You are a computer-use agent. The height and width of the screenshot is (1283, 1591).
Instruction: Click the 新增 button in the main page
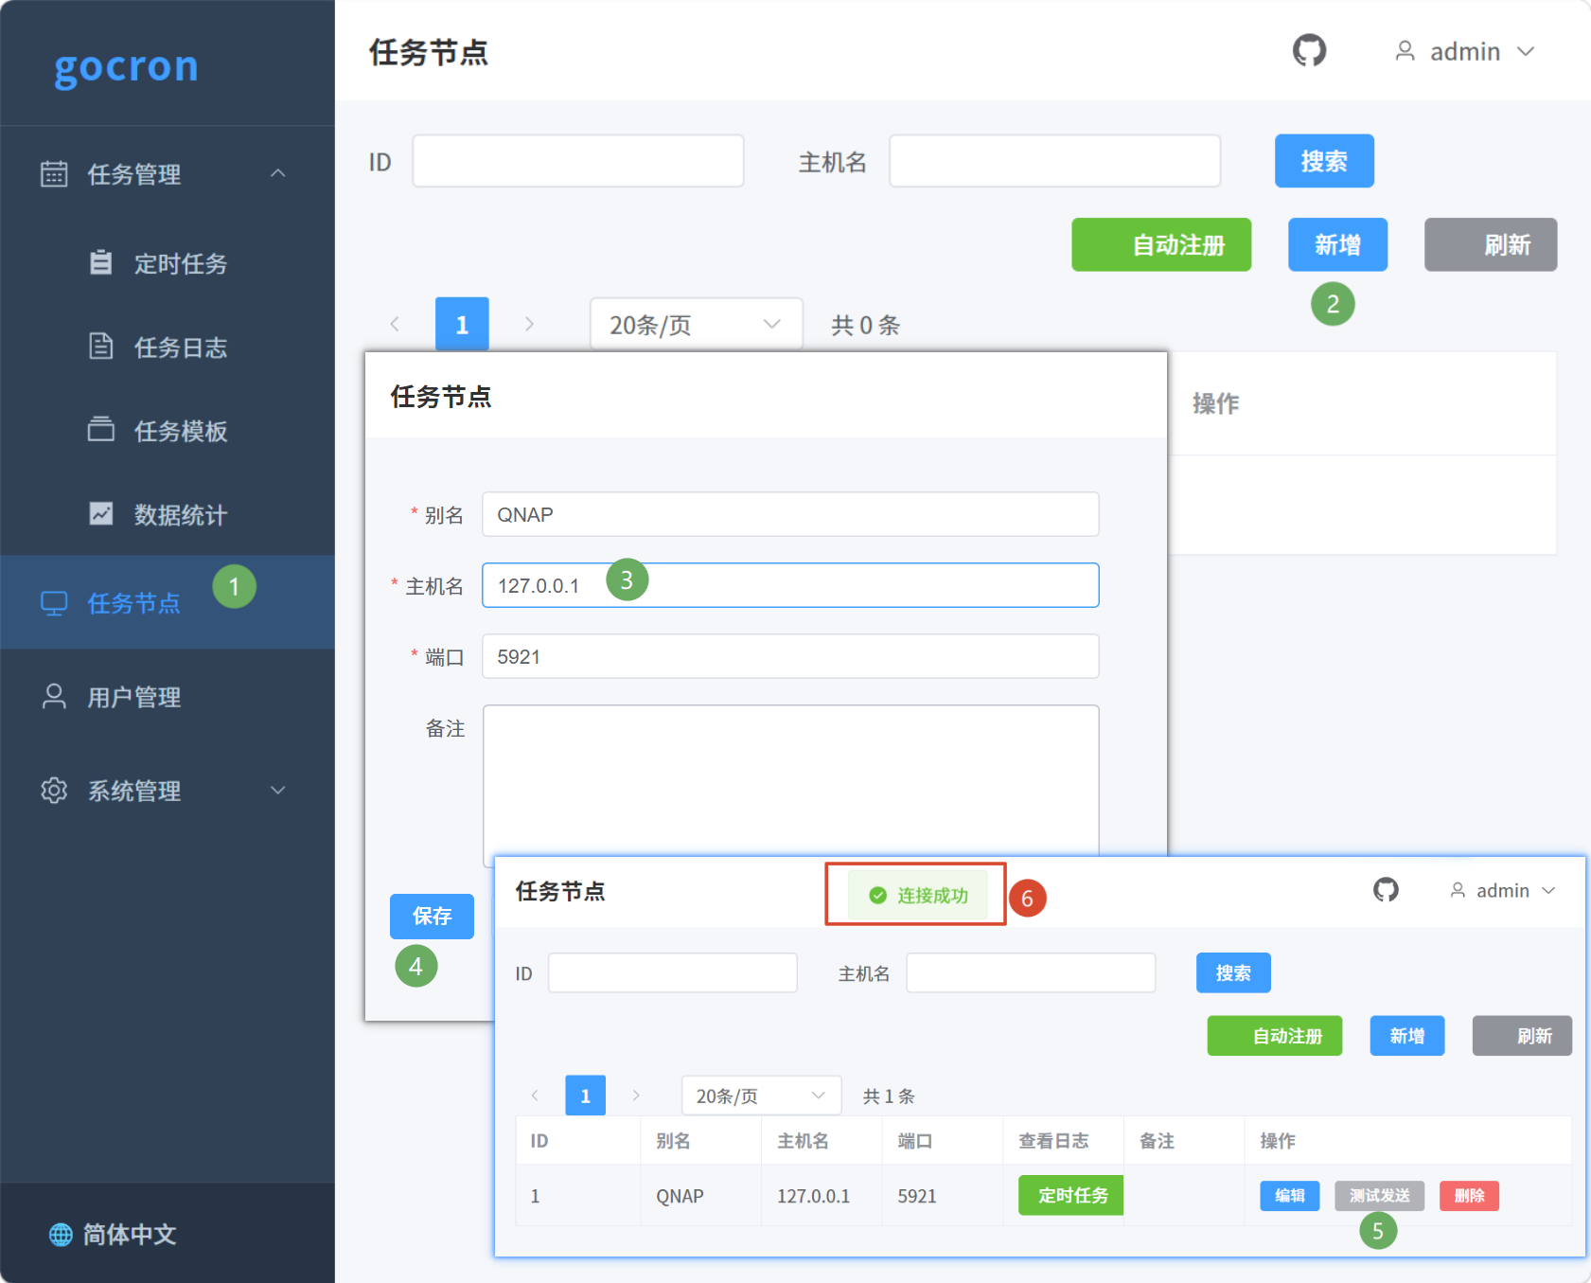point(1337,245)
